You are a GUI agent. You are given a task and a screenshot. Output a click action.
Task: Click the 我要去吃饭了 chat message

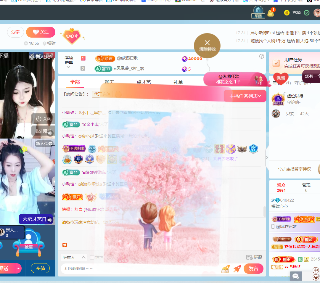(x=225, y=159)
